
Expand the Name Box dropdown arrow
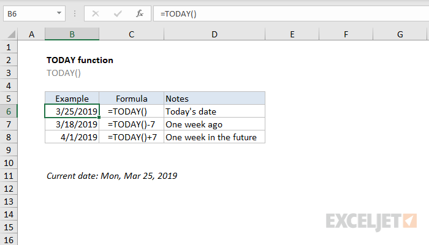(59, 13)
